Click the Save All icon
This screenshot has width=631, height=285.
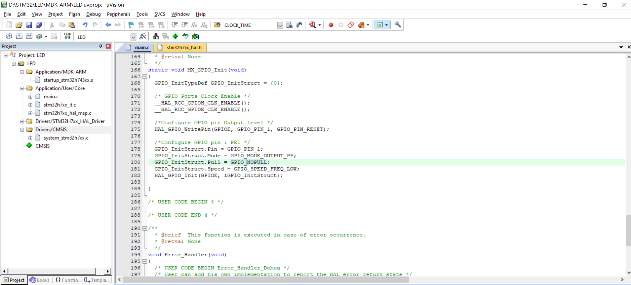coord(39,25)
